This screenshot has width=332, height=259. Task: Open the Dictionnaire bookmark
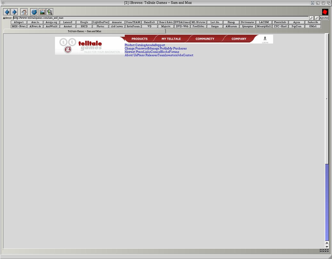pyautogui.click(x=247, y=22)
